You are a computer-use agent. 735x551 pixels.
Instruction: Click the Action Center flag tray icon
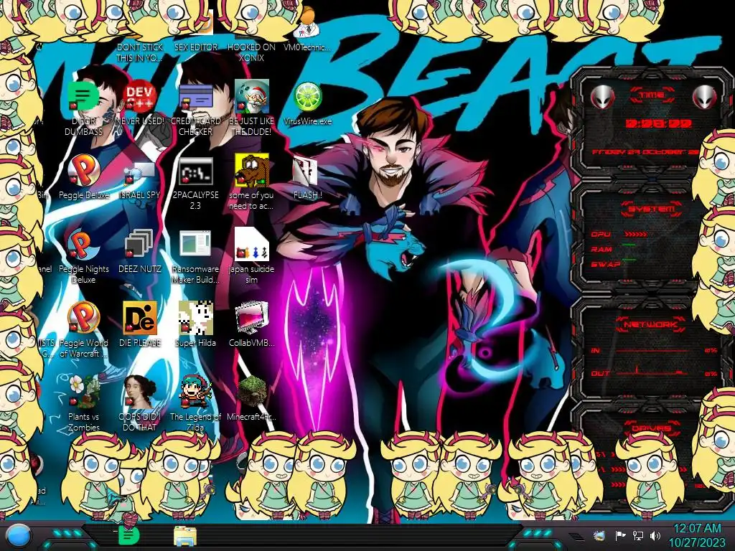tap(620, 535)
